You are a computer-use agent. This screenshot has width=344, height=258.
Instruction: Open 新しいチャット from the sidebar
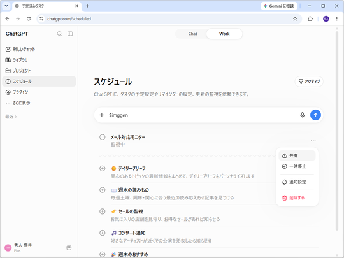tap(20, 49)
